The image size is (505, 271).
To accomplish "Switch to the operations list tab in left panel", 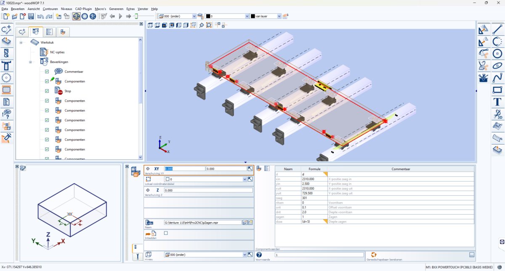I will tap(49, 32).
